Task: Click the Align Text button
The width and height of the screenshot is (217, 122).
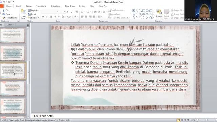Action: pos(115,14)
